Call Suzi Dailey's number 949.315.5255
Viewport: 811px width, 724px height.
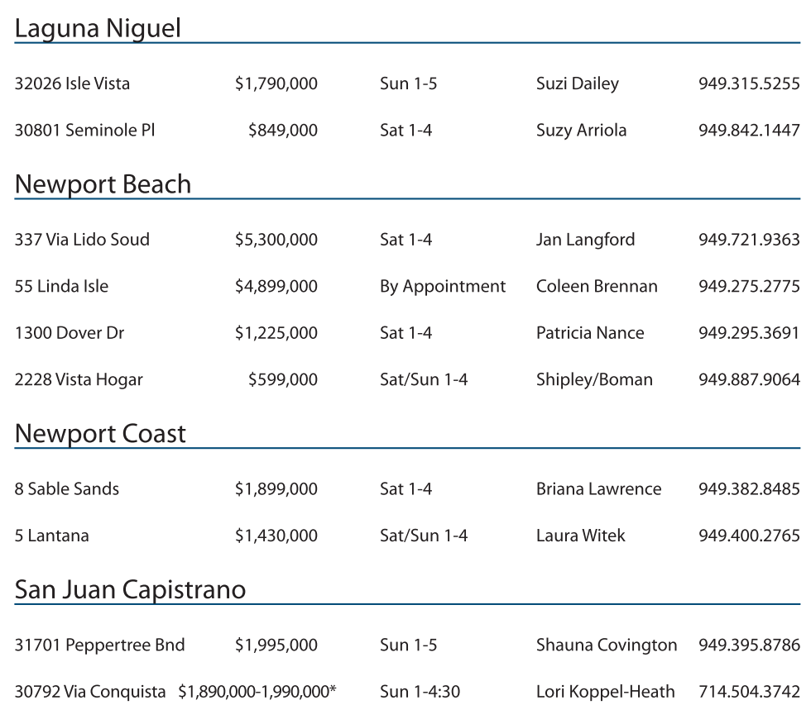click(749, 83)
